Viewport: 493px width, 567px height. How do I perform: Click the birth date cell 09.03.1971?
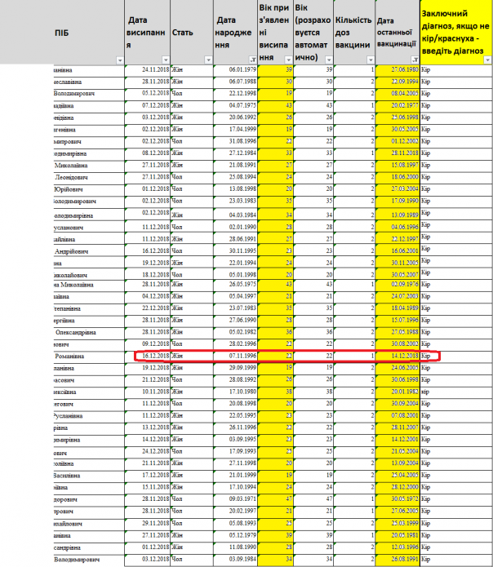click(x=236, y=498)
